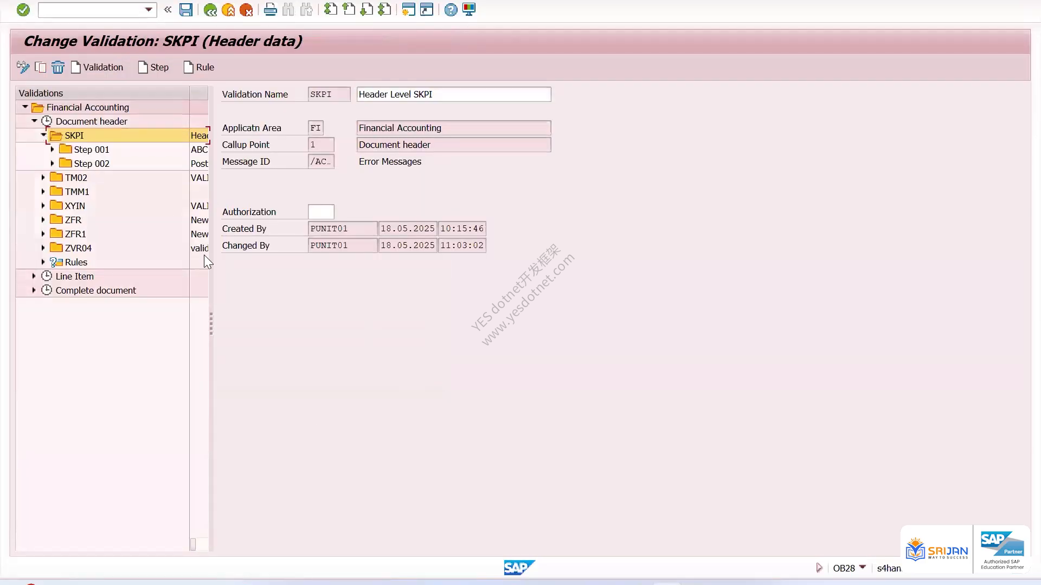This screenshot has height=585, width=1041.
Task: Click the Find Next binoculars icon
Action: click(x=306, y=10)
